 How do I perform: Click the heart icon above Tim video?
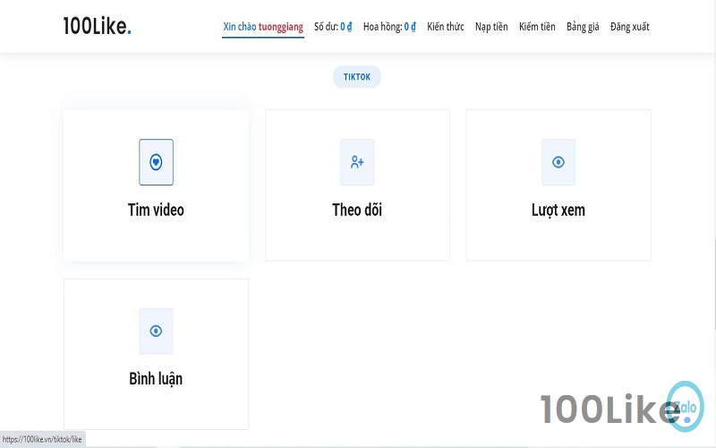(x=156, y=162)
